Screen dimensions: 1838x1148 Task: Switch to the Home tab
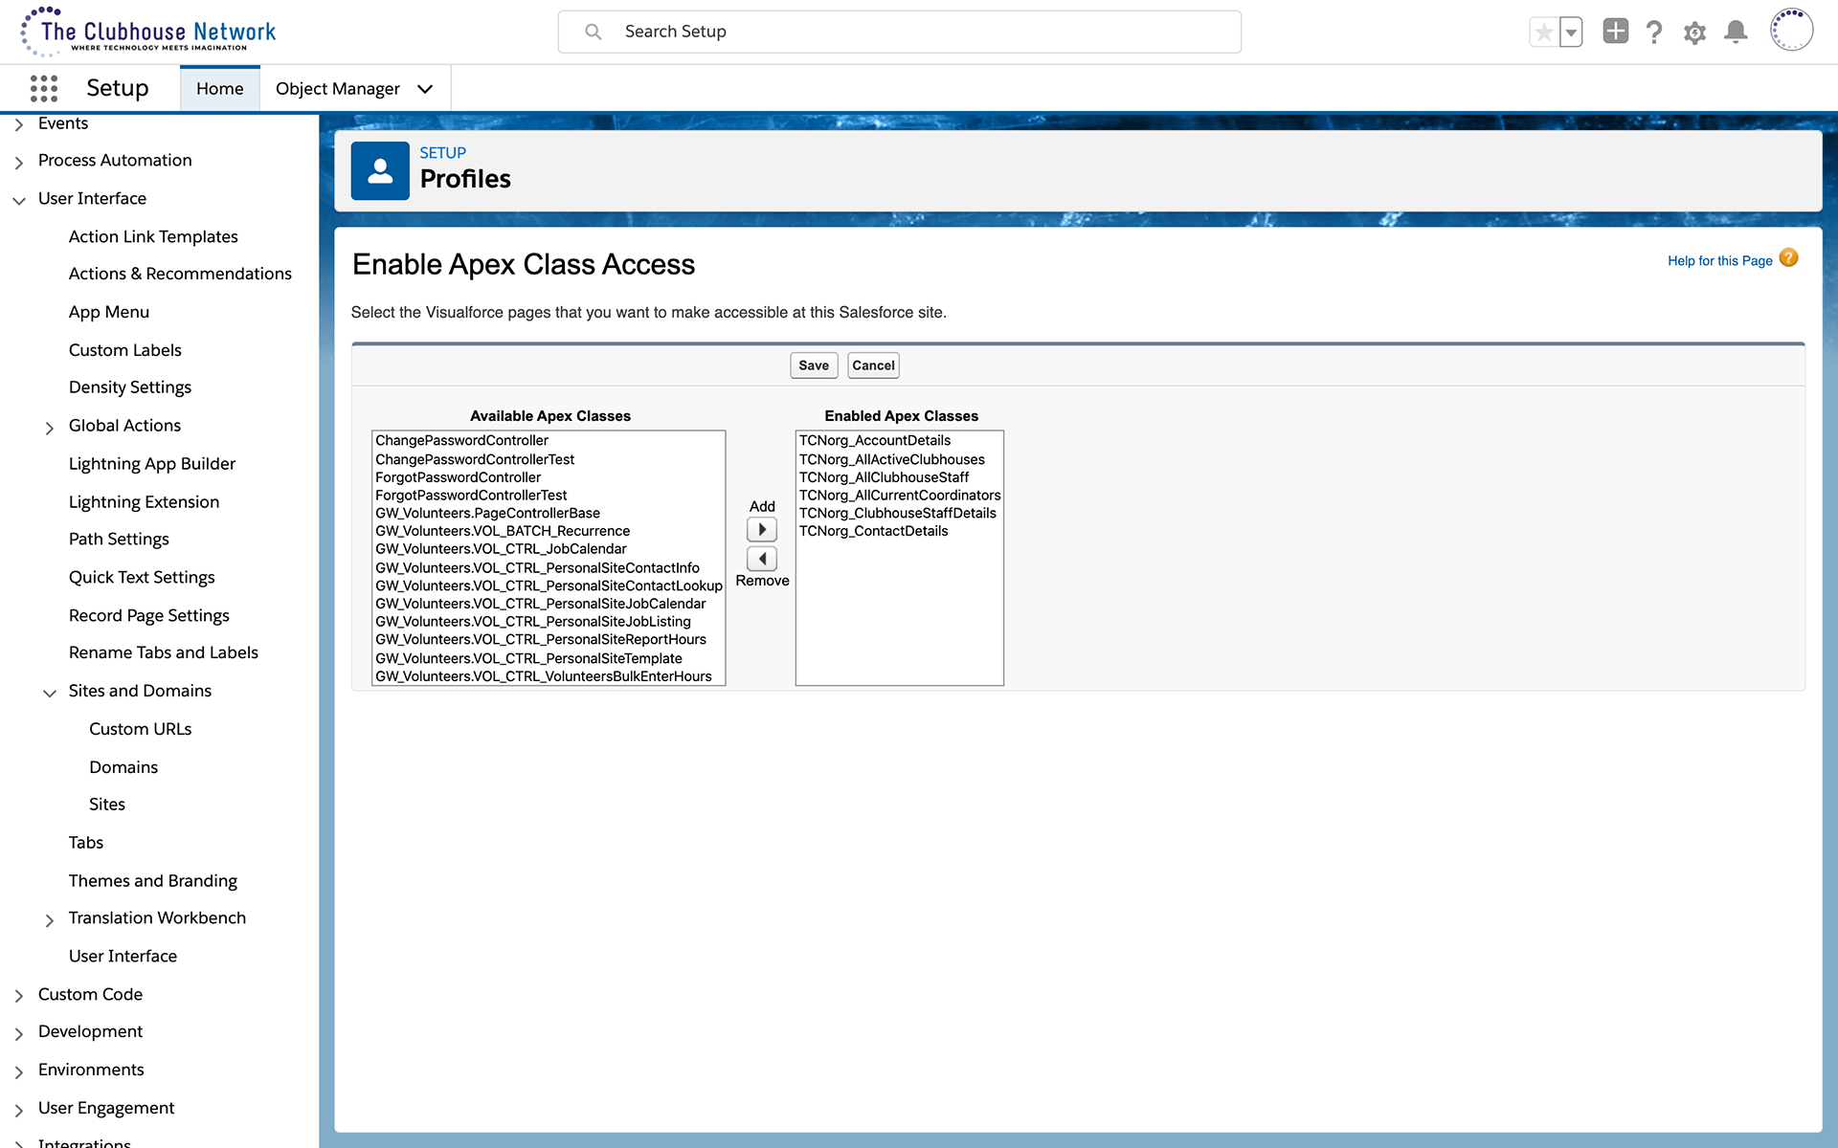click(219, 89)
